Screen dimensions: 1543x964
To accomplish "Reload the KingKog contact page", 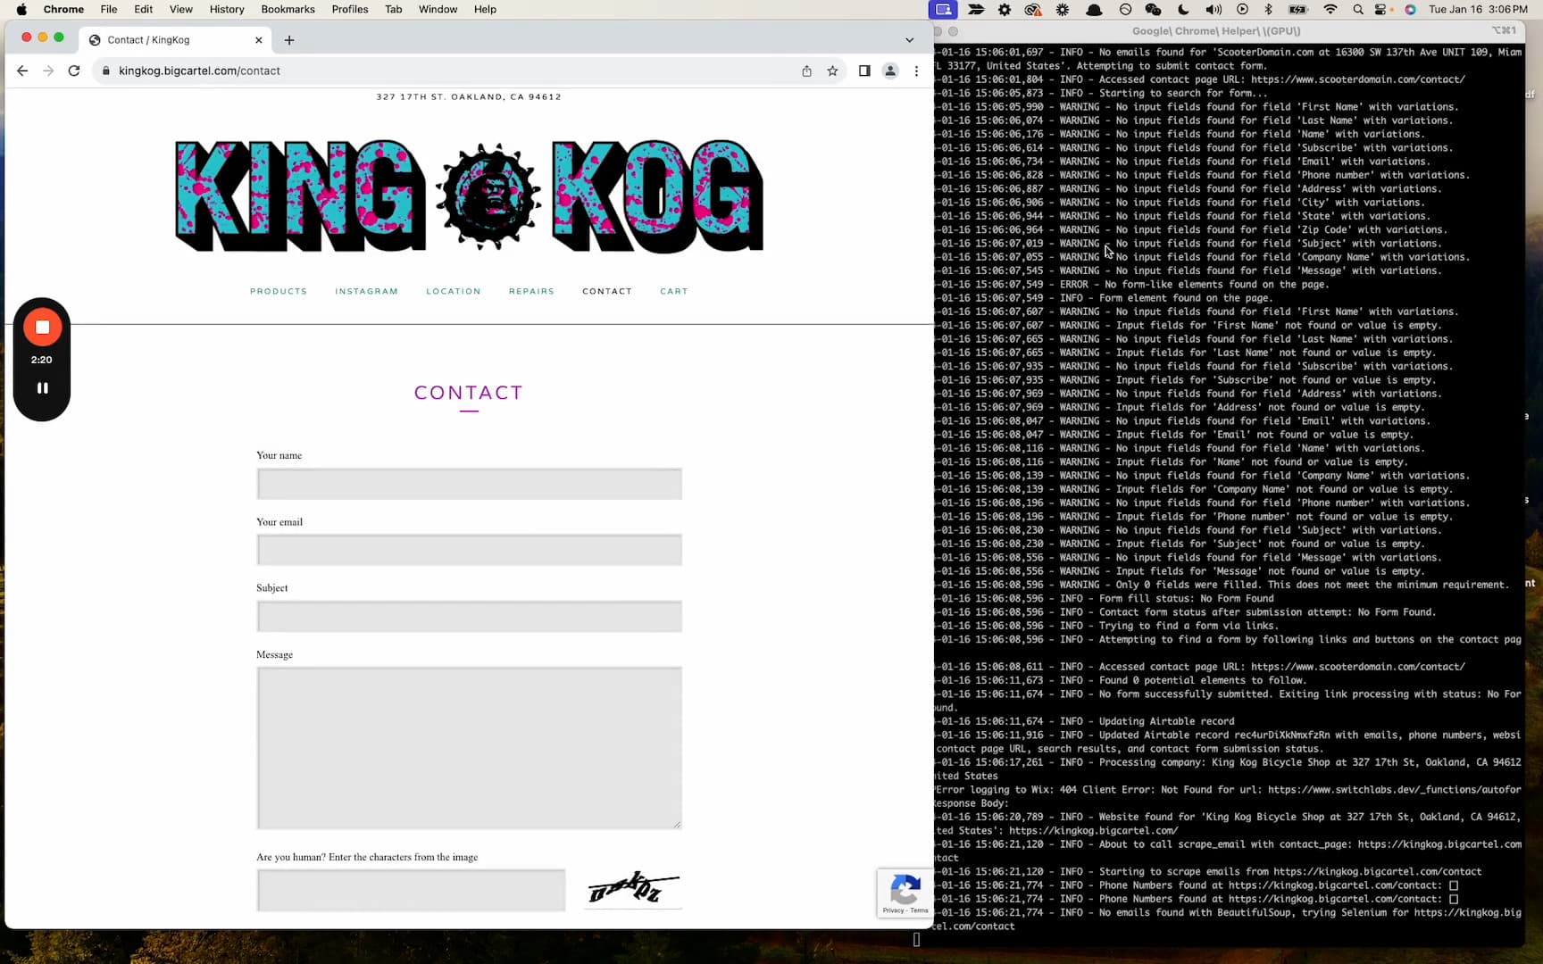I will pyautogui.click(x=74, y=71).
